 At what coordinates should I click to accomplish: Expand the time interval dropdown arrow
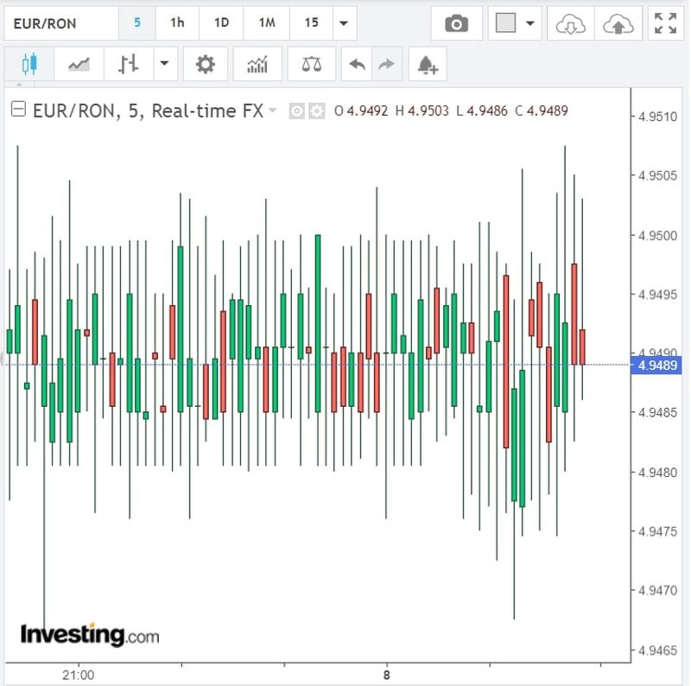tap(345, 23)
